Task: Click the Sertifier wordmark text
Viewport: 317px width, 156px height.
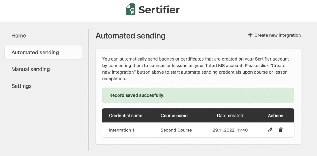Action: tap(159, 10)
